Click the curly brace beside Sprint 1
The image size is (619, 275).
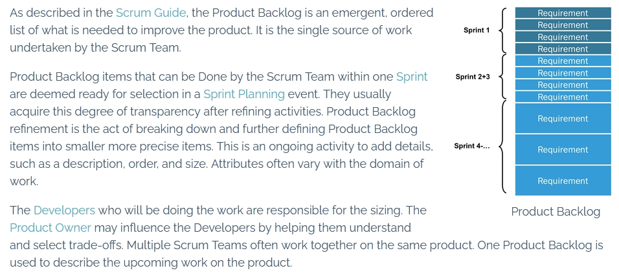click(x=503, y=30)
